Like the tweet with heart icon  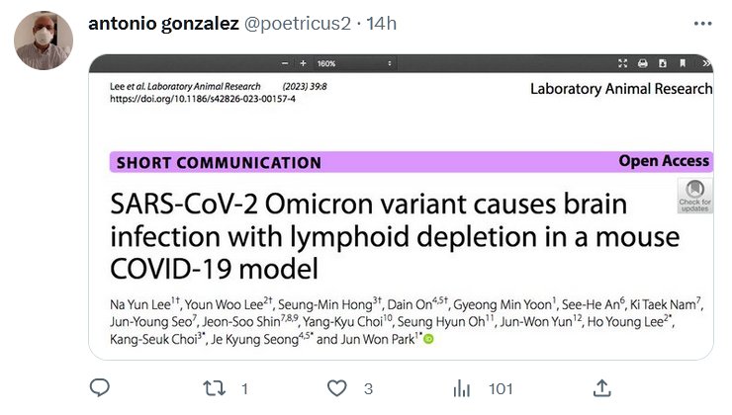point(339,388)
